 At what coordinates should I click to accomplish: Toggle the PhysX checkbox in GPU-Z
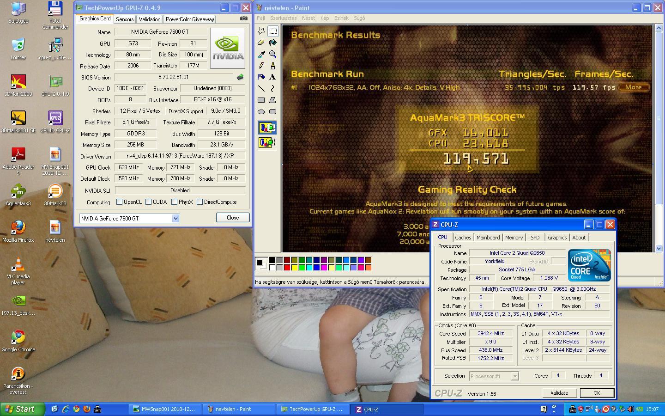[x=174, y=202]
